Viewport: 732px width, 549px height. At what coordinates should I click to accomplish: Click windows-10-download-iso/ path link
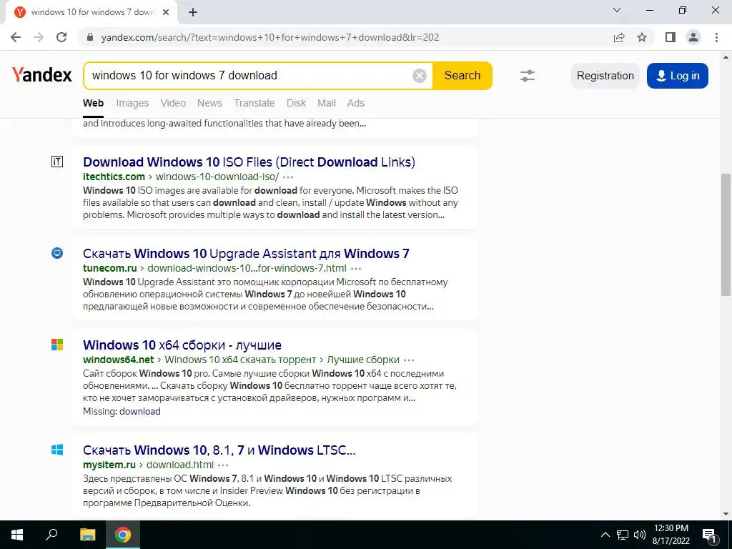217,177
